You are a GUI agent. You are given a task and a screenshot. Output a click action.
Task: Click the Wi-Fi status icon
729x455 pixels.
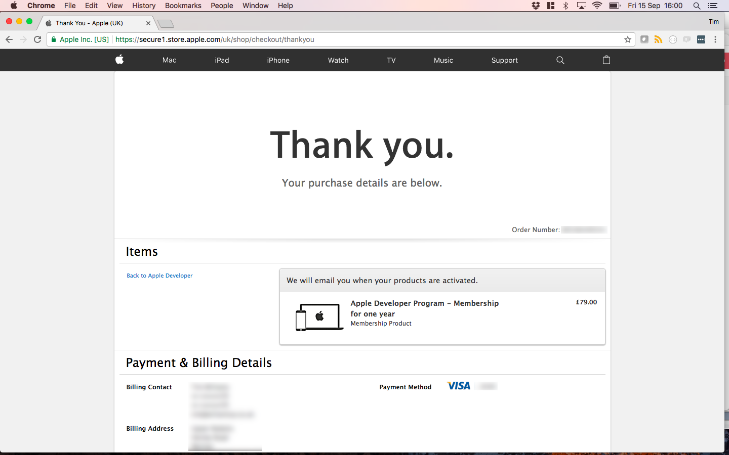(x=597, y=6)
